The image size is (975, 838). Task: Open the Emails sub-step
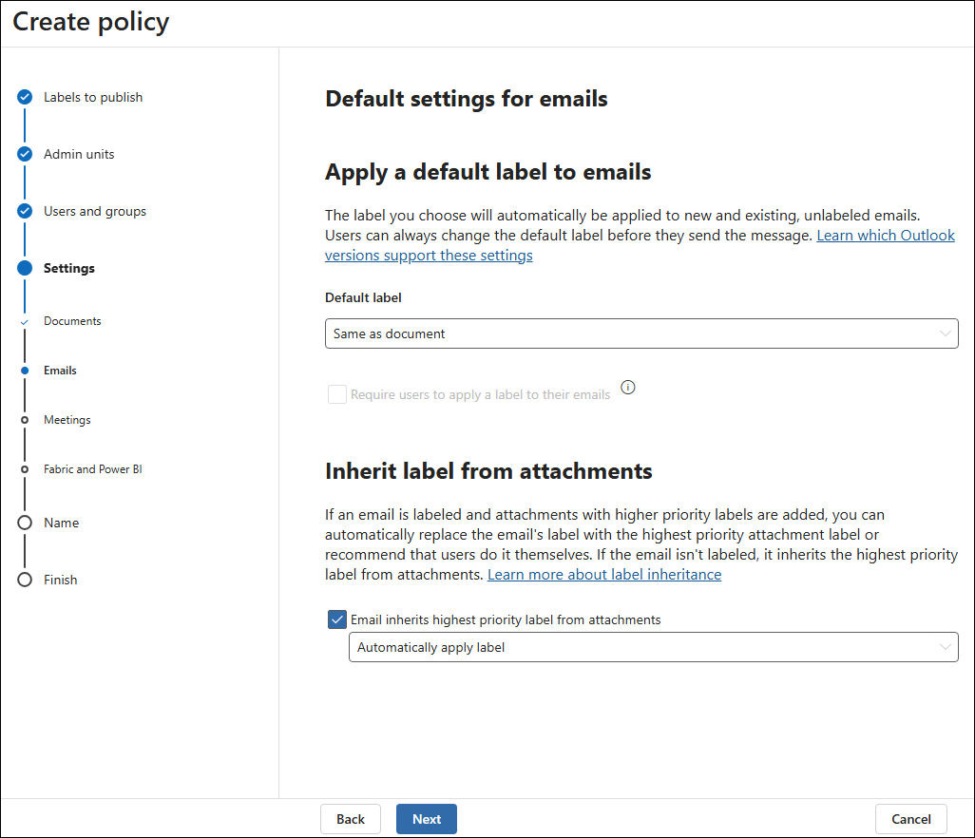click(x=60, y=371)
